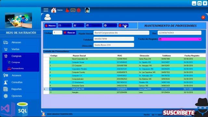Click the red gear settings icon
This screenshot has width=208, height=117.
click(x=79, y=10)
